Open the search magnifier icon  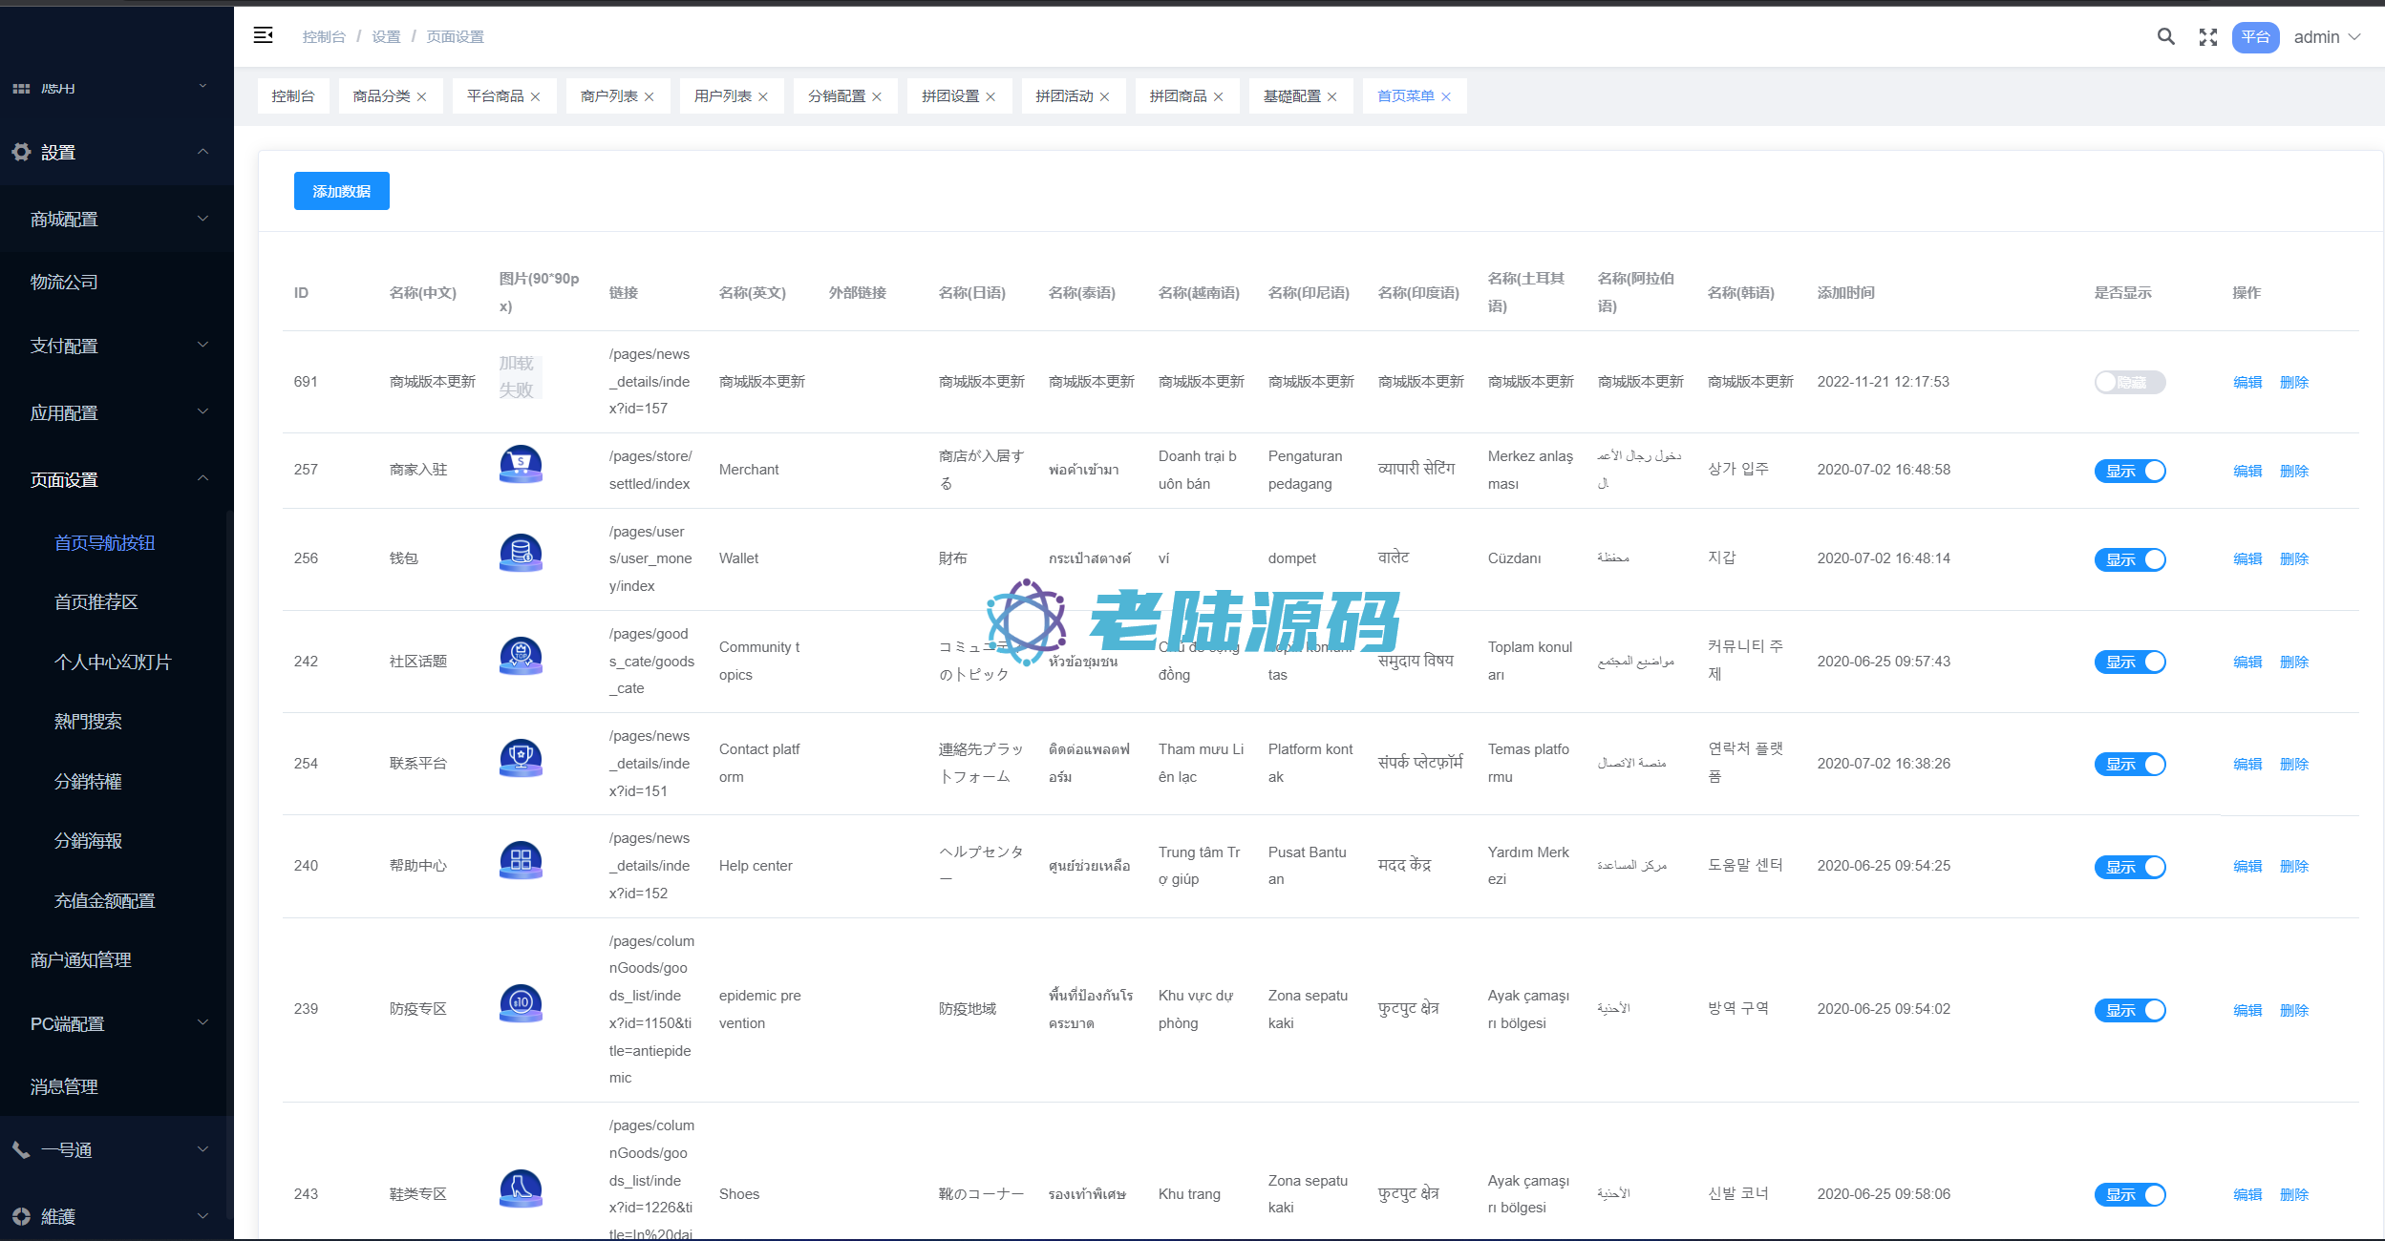(2165, 36)
